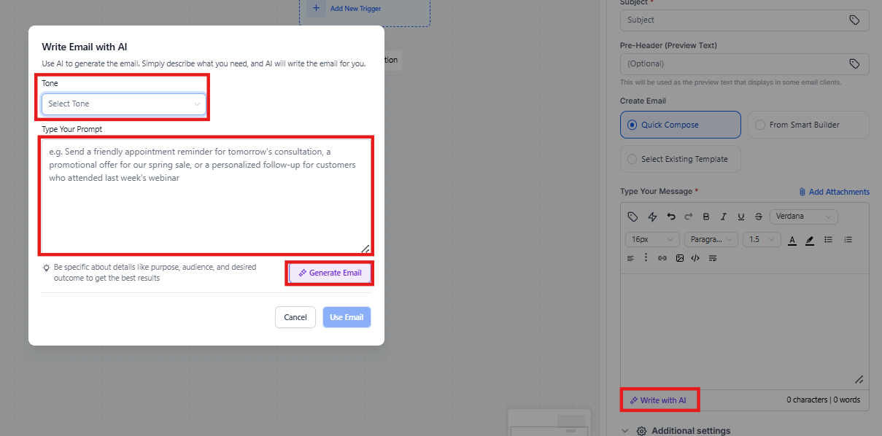Viewport: 882px width, 436px height.
Task: Open the text color picker (A icon)
Action: click(x=792, y=239)
